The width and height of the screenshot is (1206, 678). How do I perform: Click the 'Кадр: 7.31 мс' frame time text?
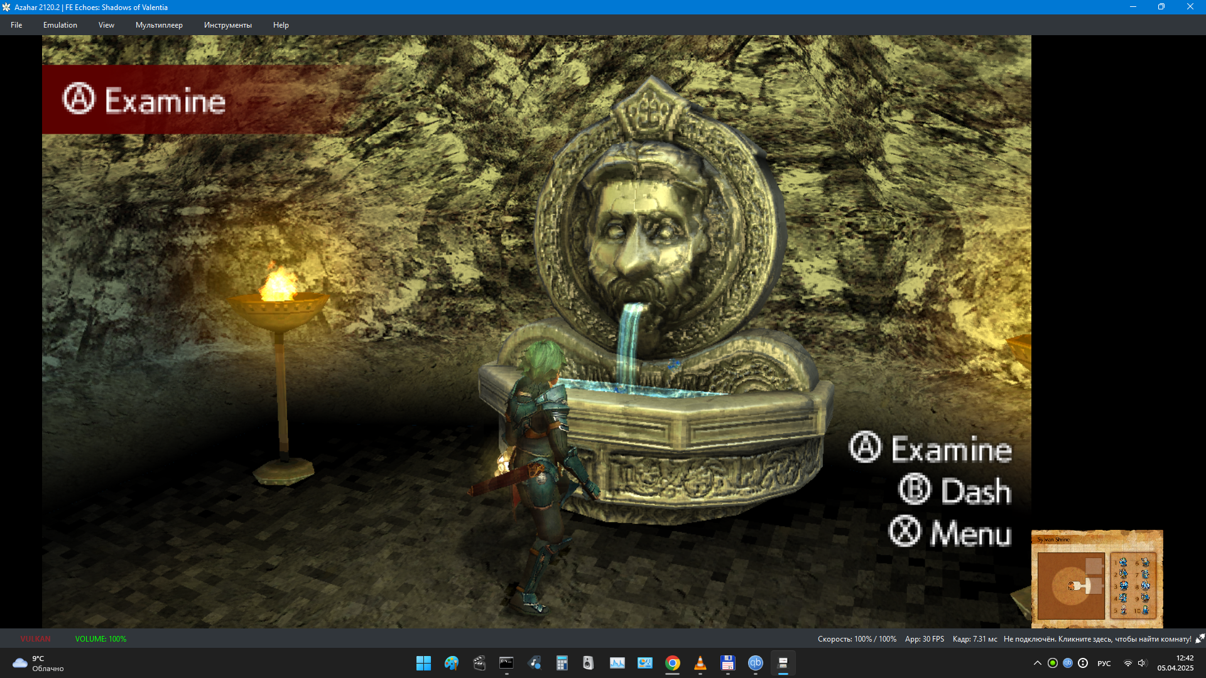[x=975, y=639]
